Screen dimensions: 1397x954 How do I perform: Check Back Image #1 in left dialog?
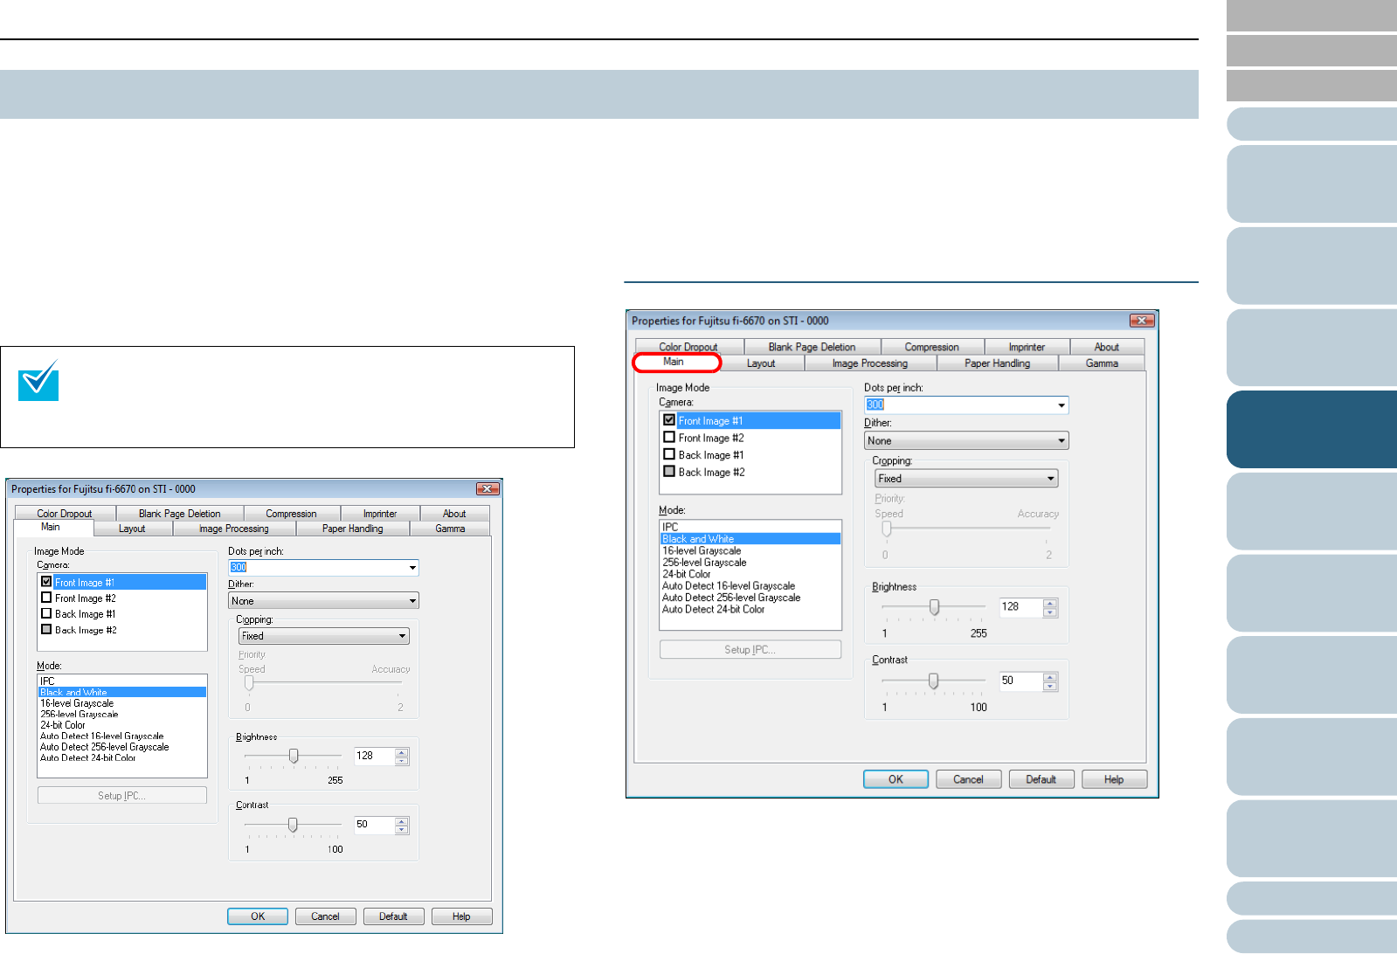tap(46, 614)
